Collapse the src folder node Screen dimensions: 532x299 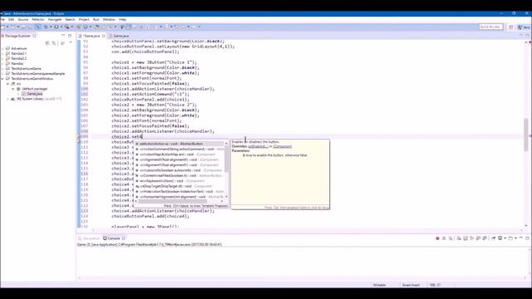8,84
